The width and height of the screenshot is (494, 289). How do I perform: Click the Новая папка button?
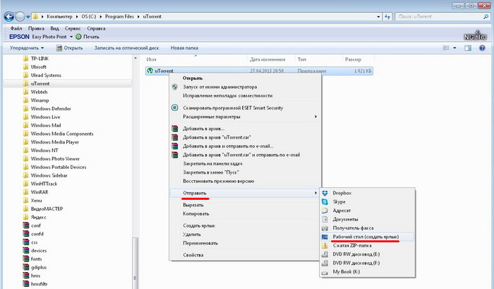[184, 48]
